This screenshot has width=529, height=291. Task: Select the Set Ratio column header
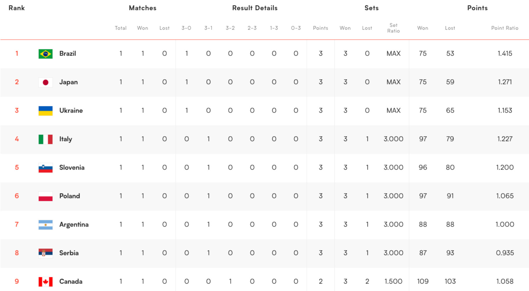click(393, 28)
